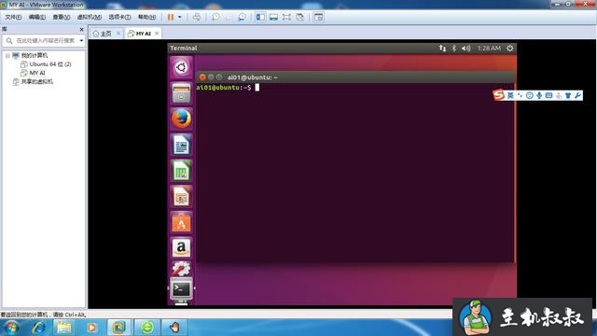Screen dimensions: 597x336
Task: Open the snapshot manager icon
Action: (x=242, y=17)
